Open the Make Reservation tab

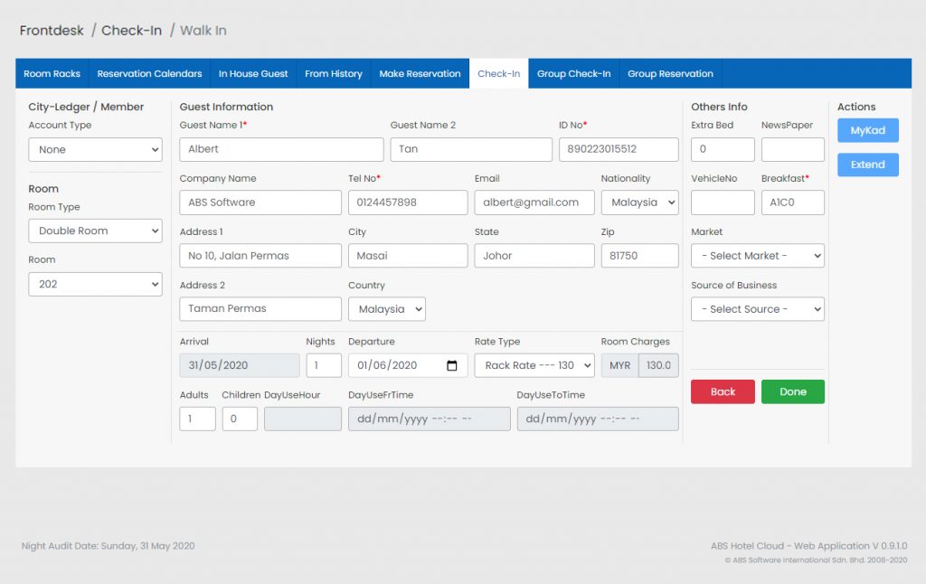(x=420, y=74)
